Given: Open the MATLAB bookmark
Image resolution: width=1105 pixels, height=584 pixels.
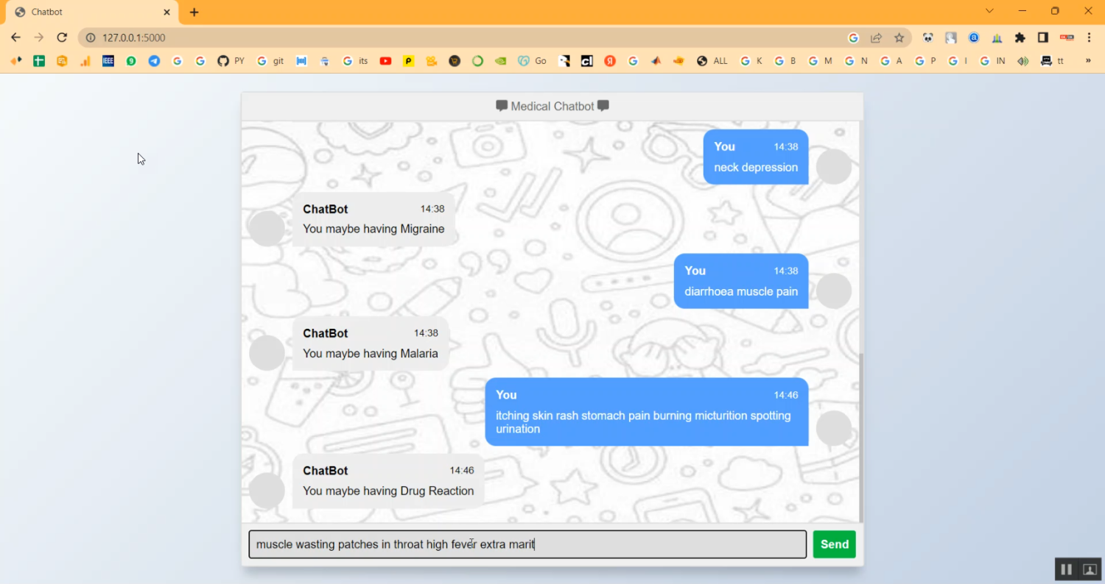Looking at the screenshot, I should (301, 61).
